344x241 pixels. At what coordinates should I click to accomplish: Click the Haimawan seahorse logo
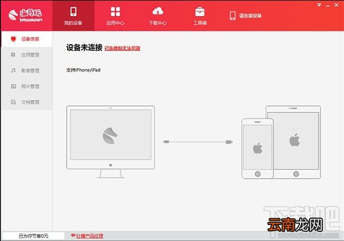click(25, 15)
